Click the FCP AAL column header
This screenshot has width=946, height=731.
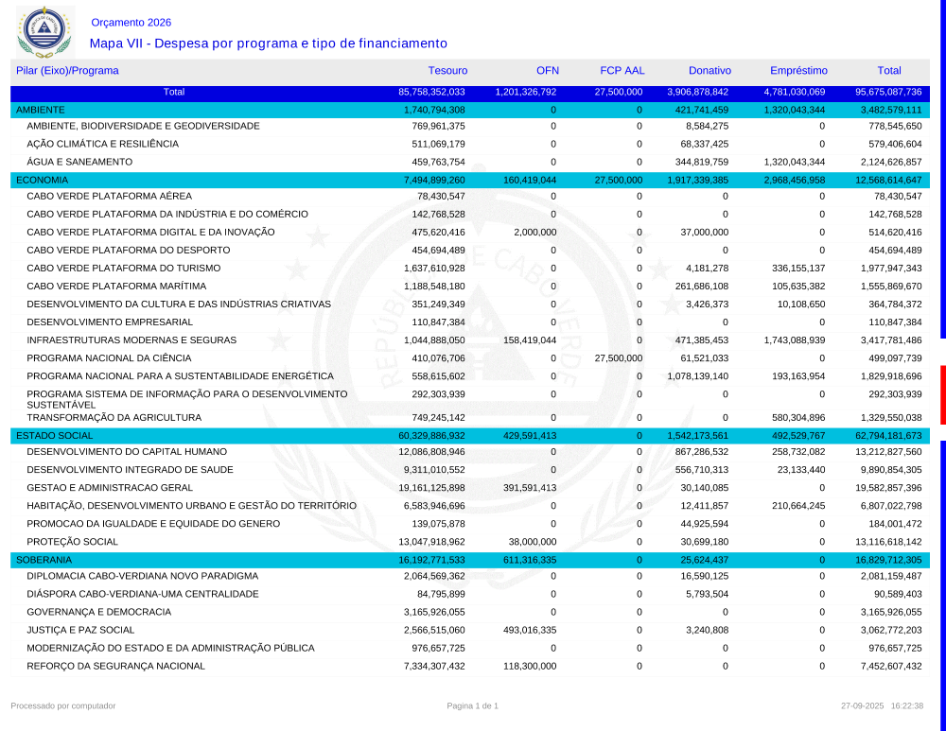622,71
